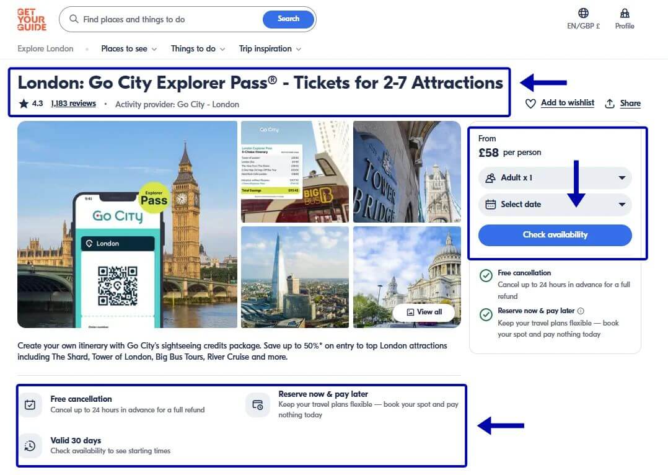The image size is (668, 475).
Task: Click green checkmark next to Reserve now sidebar
Action: point(486,314)
